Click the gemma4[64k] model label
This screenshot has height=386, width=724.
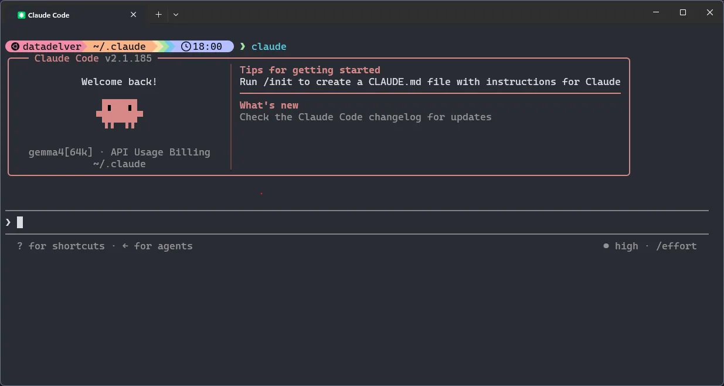(x=61, y=152)
